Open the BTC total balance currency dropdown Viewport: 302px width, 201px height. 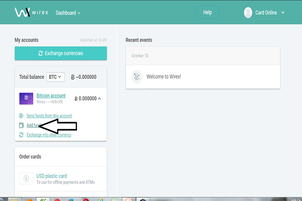click(55, 77)
